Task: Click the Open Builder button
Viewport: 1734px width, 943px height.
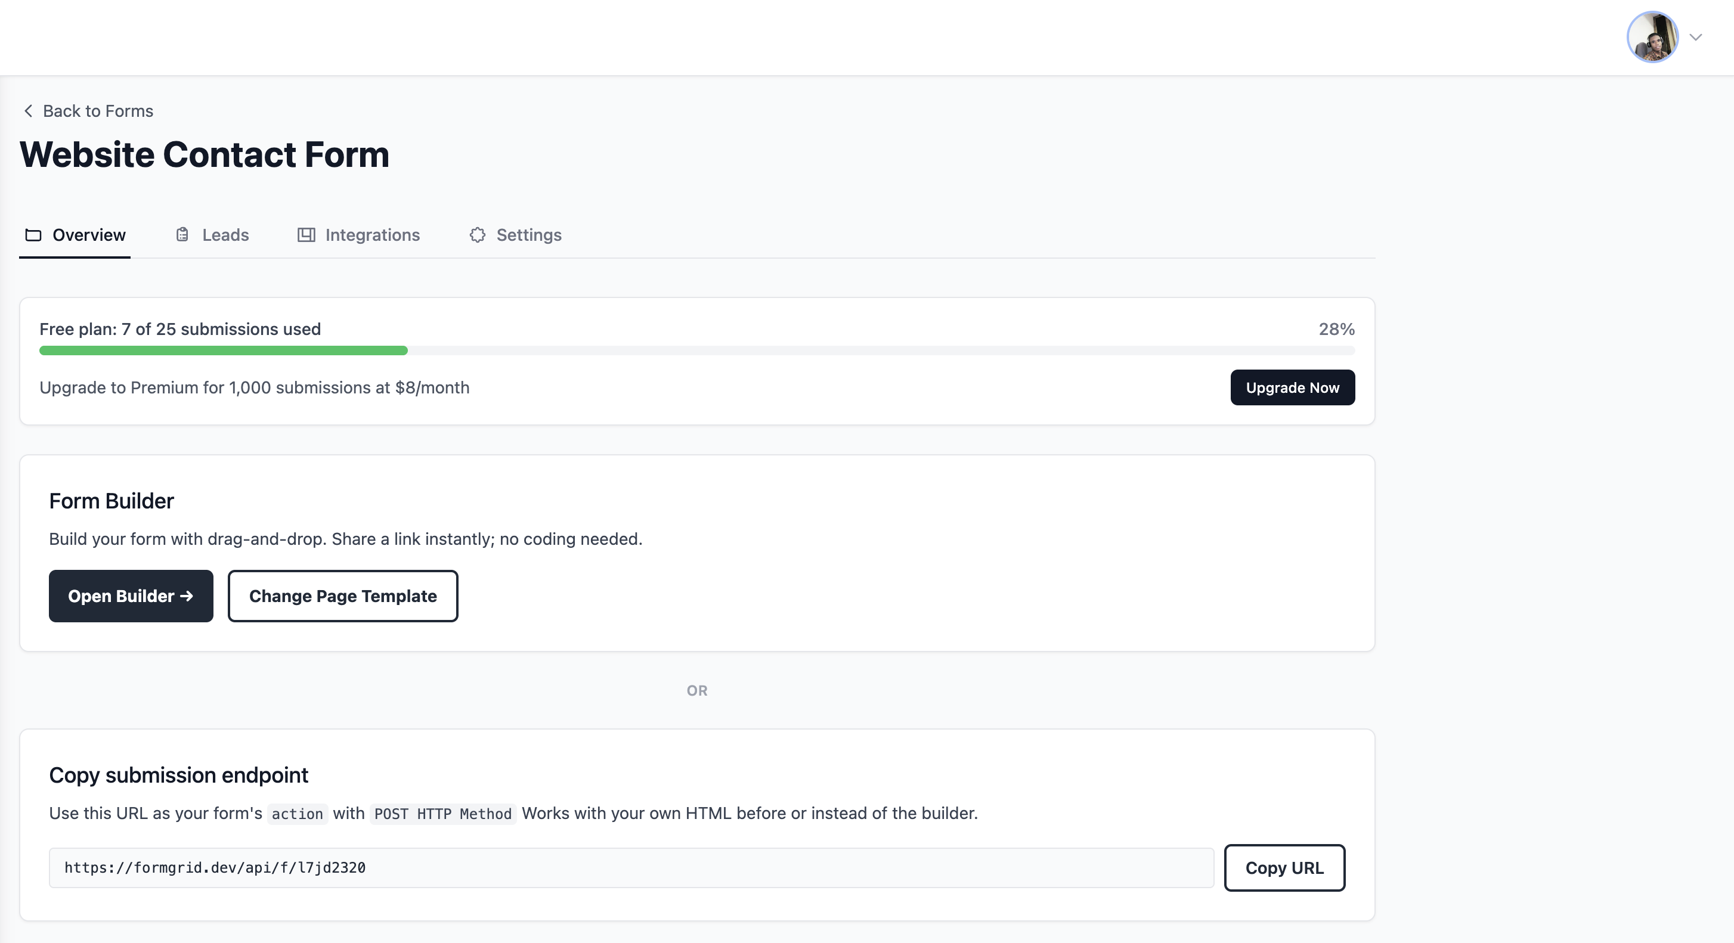Action: [x=131, y=595]
